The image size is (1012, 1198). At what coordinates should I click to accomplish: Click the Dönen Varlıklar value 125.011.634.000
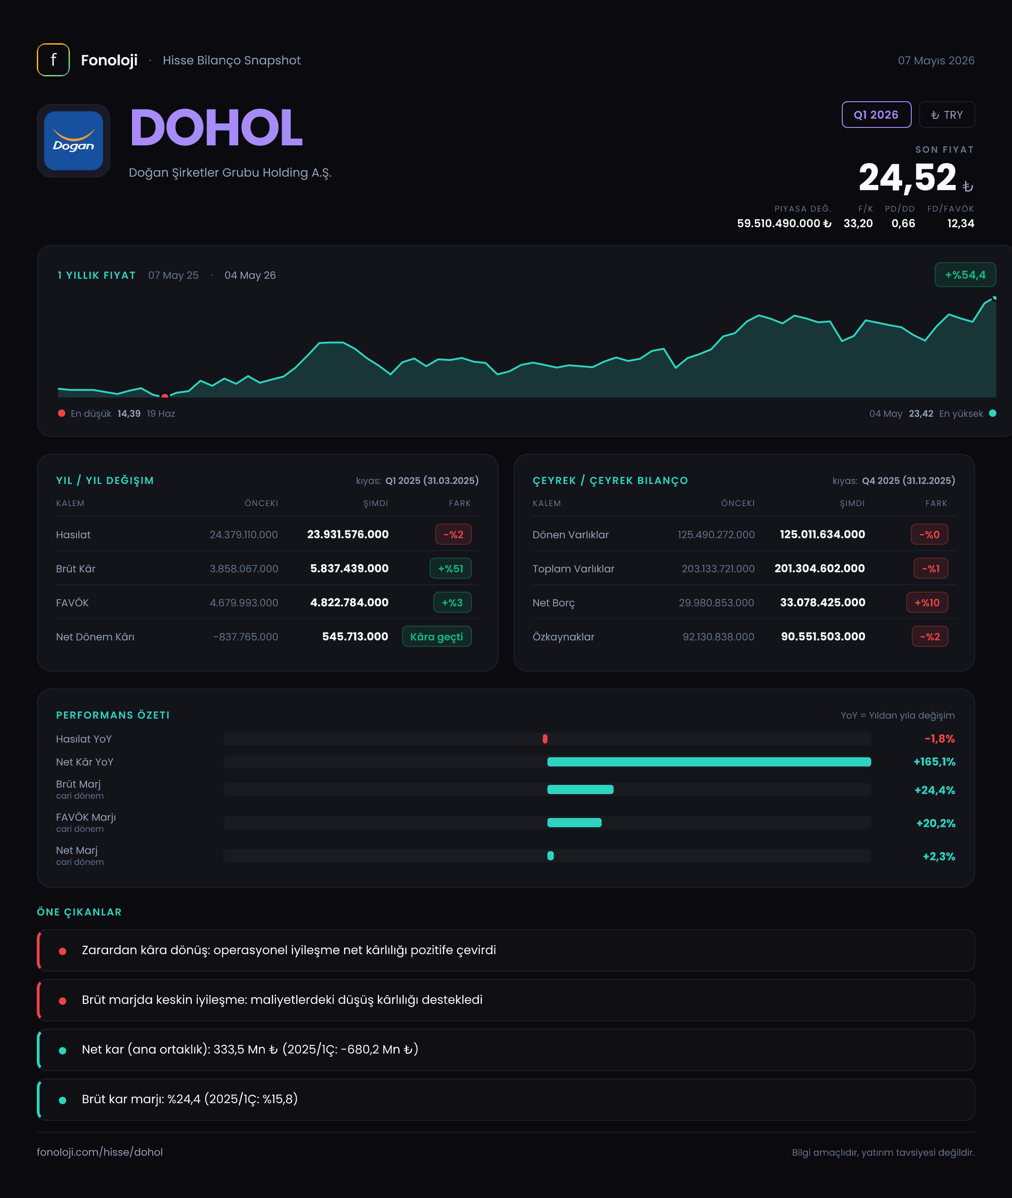tap(822, 534)
